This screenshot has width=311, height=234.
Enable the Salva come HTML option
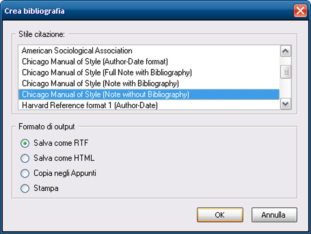tap(25, 158)
